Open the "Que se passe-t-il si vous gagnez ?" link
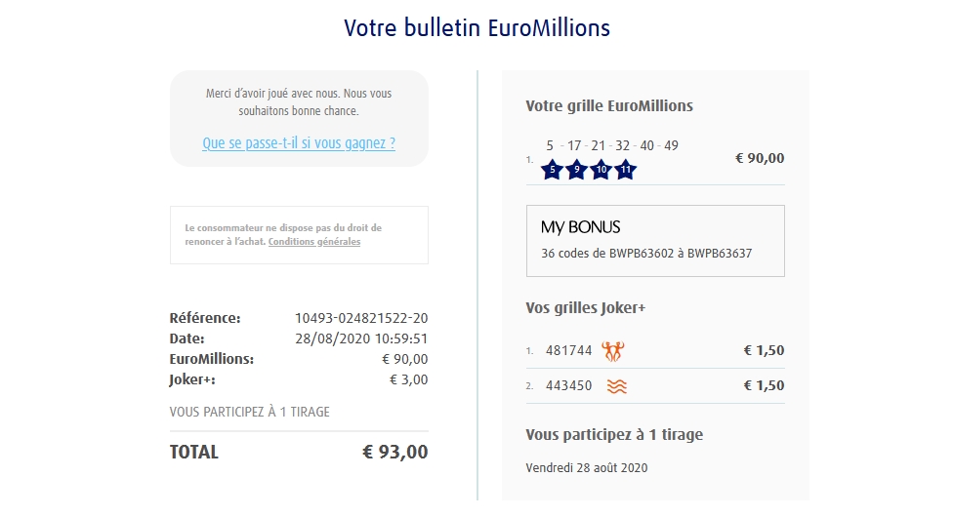954x517 pixels. tap(299, 143)
